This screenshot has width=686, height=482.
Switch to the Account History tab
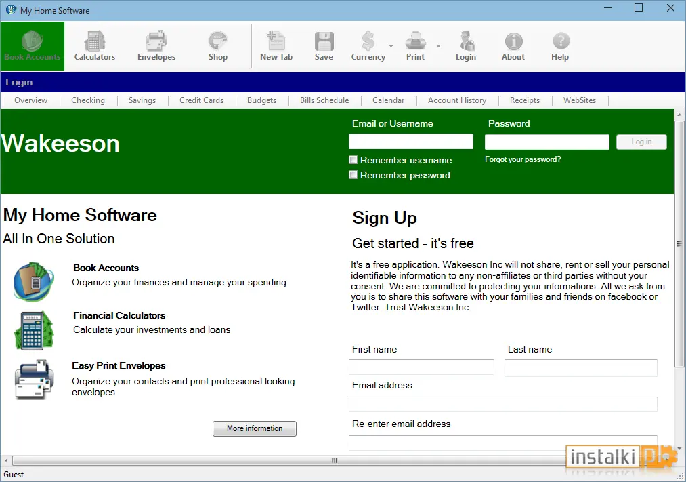pyautogui.click(x=457, y=100)
